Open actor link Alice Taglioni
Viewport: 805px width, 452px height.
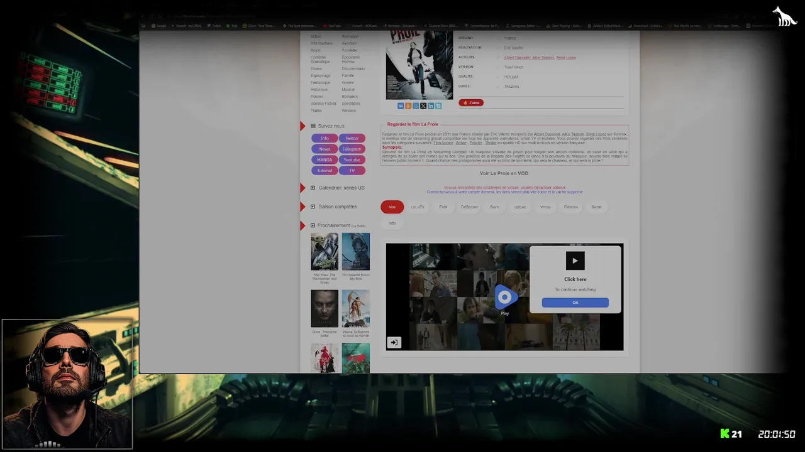(x=543, y=58)
